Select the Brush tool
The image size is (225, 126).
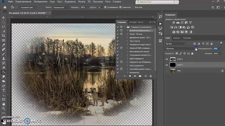point(4,54)
